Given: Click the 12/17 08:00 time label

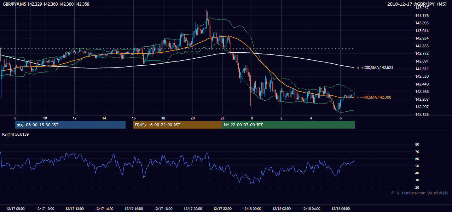Looking at the screenshot, I should pos(16,209).
